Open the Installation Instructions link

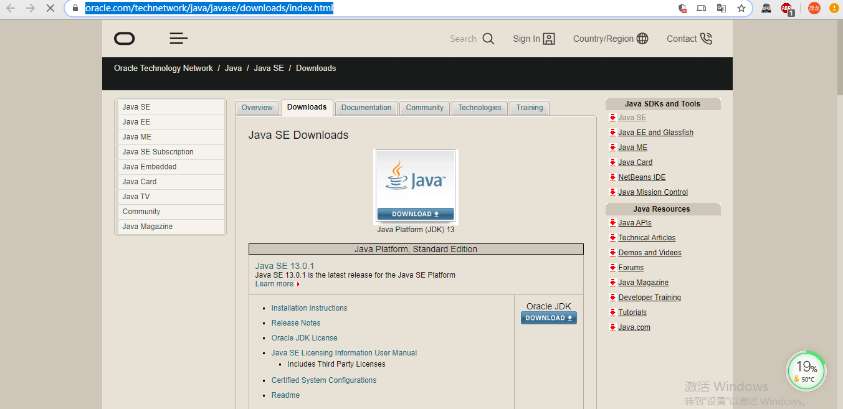click(x=309, y=308)
